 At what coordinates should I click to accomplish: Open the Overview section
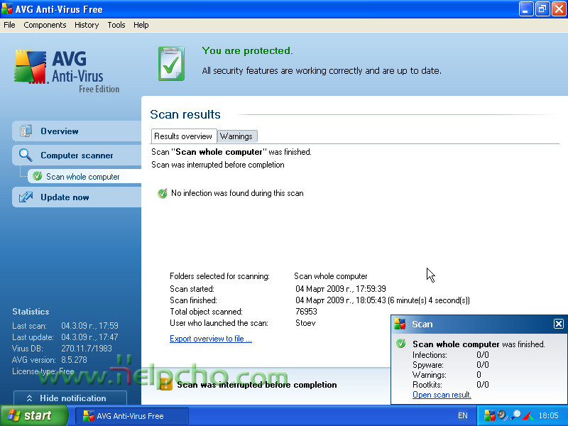(77, 131)
